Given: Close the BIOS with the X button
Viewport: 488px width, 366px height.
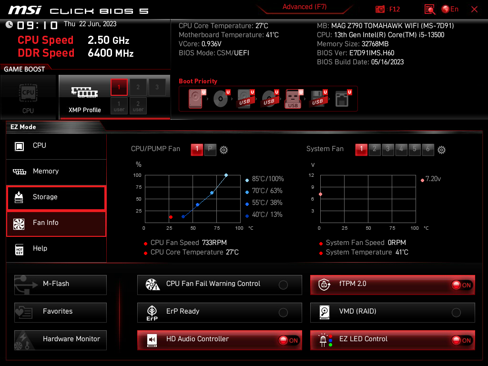Looking at the screenshot, I should [474, 10].
